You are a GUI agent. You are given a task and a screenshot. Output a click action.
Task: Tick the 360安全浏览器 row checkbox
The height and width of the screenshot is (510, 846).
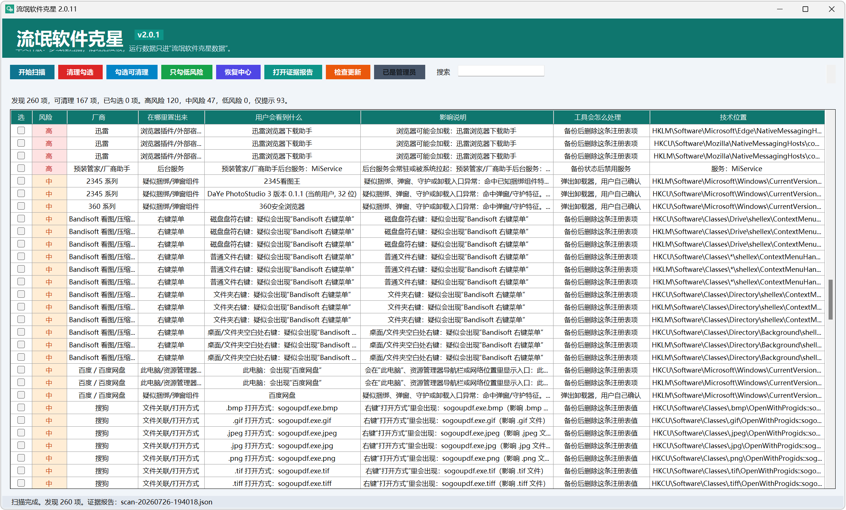click(21, 206)
